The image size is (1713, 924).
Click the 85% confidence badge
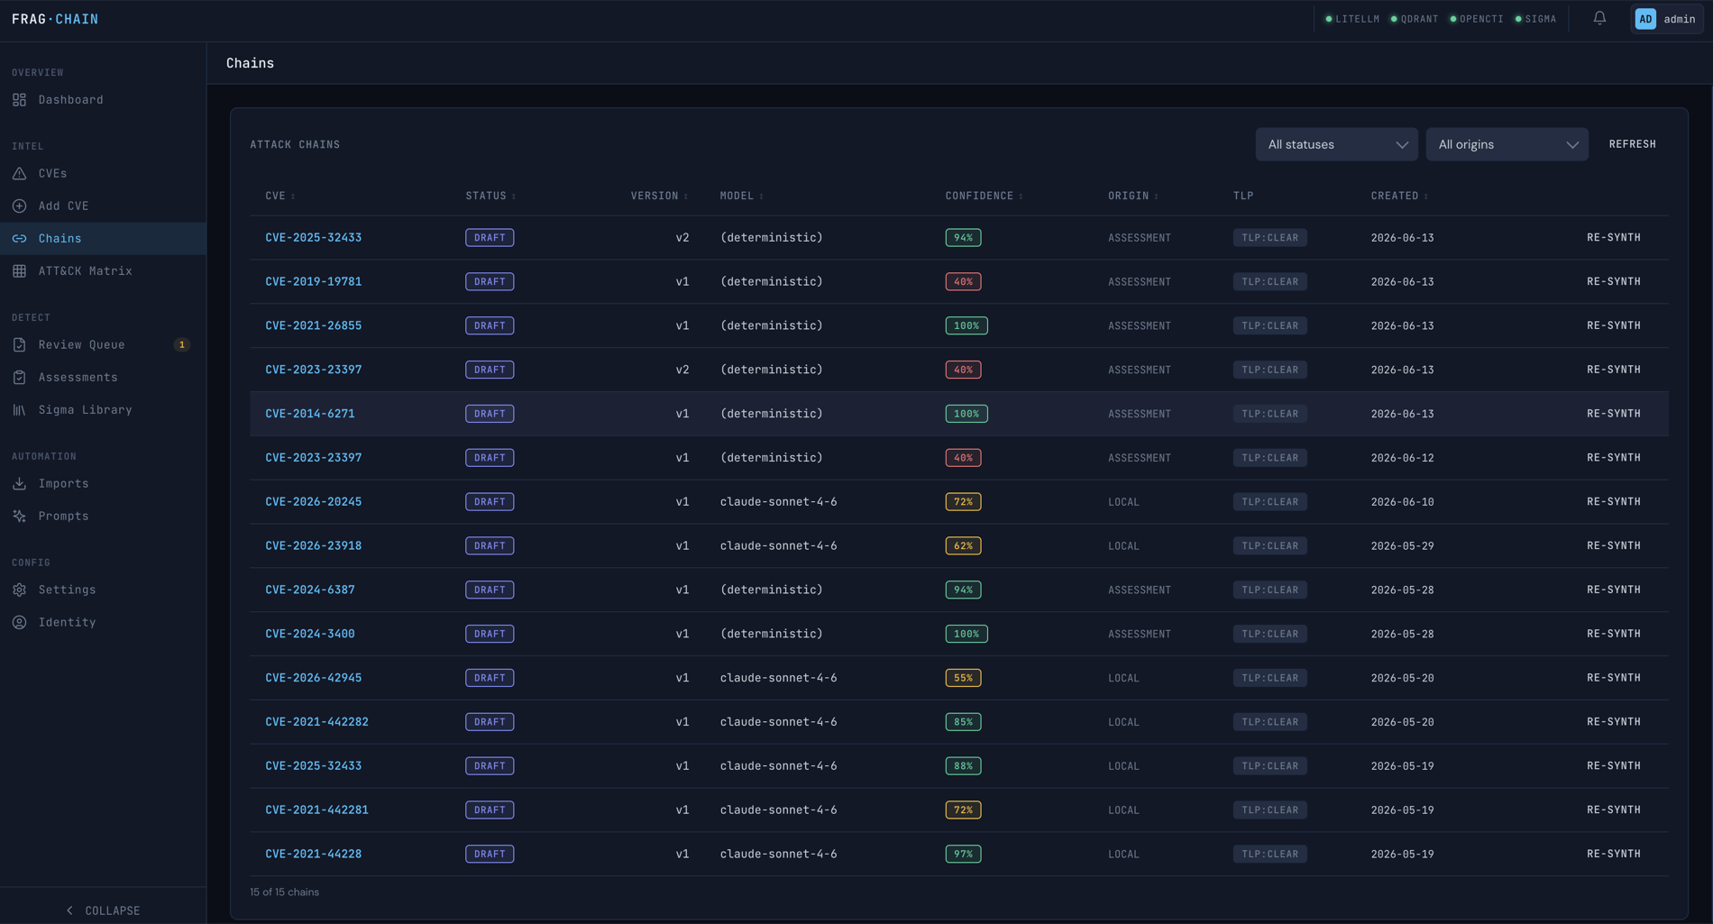[x=963, y=722]
